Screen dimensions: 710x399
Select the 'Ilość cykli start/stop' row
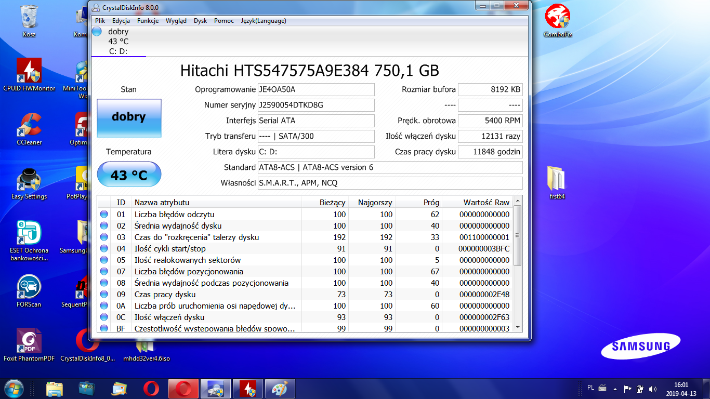(x=305, y=248)
